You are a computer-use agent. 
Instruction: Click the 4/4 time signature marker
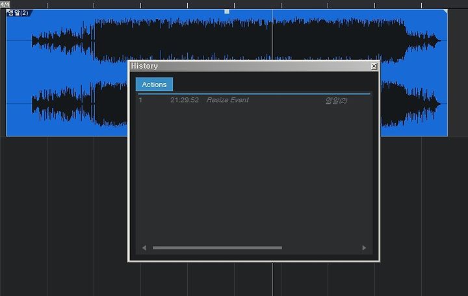tap(5, 4)
